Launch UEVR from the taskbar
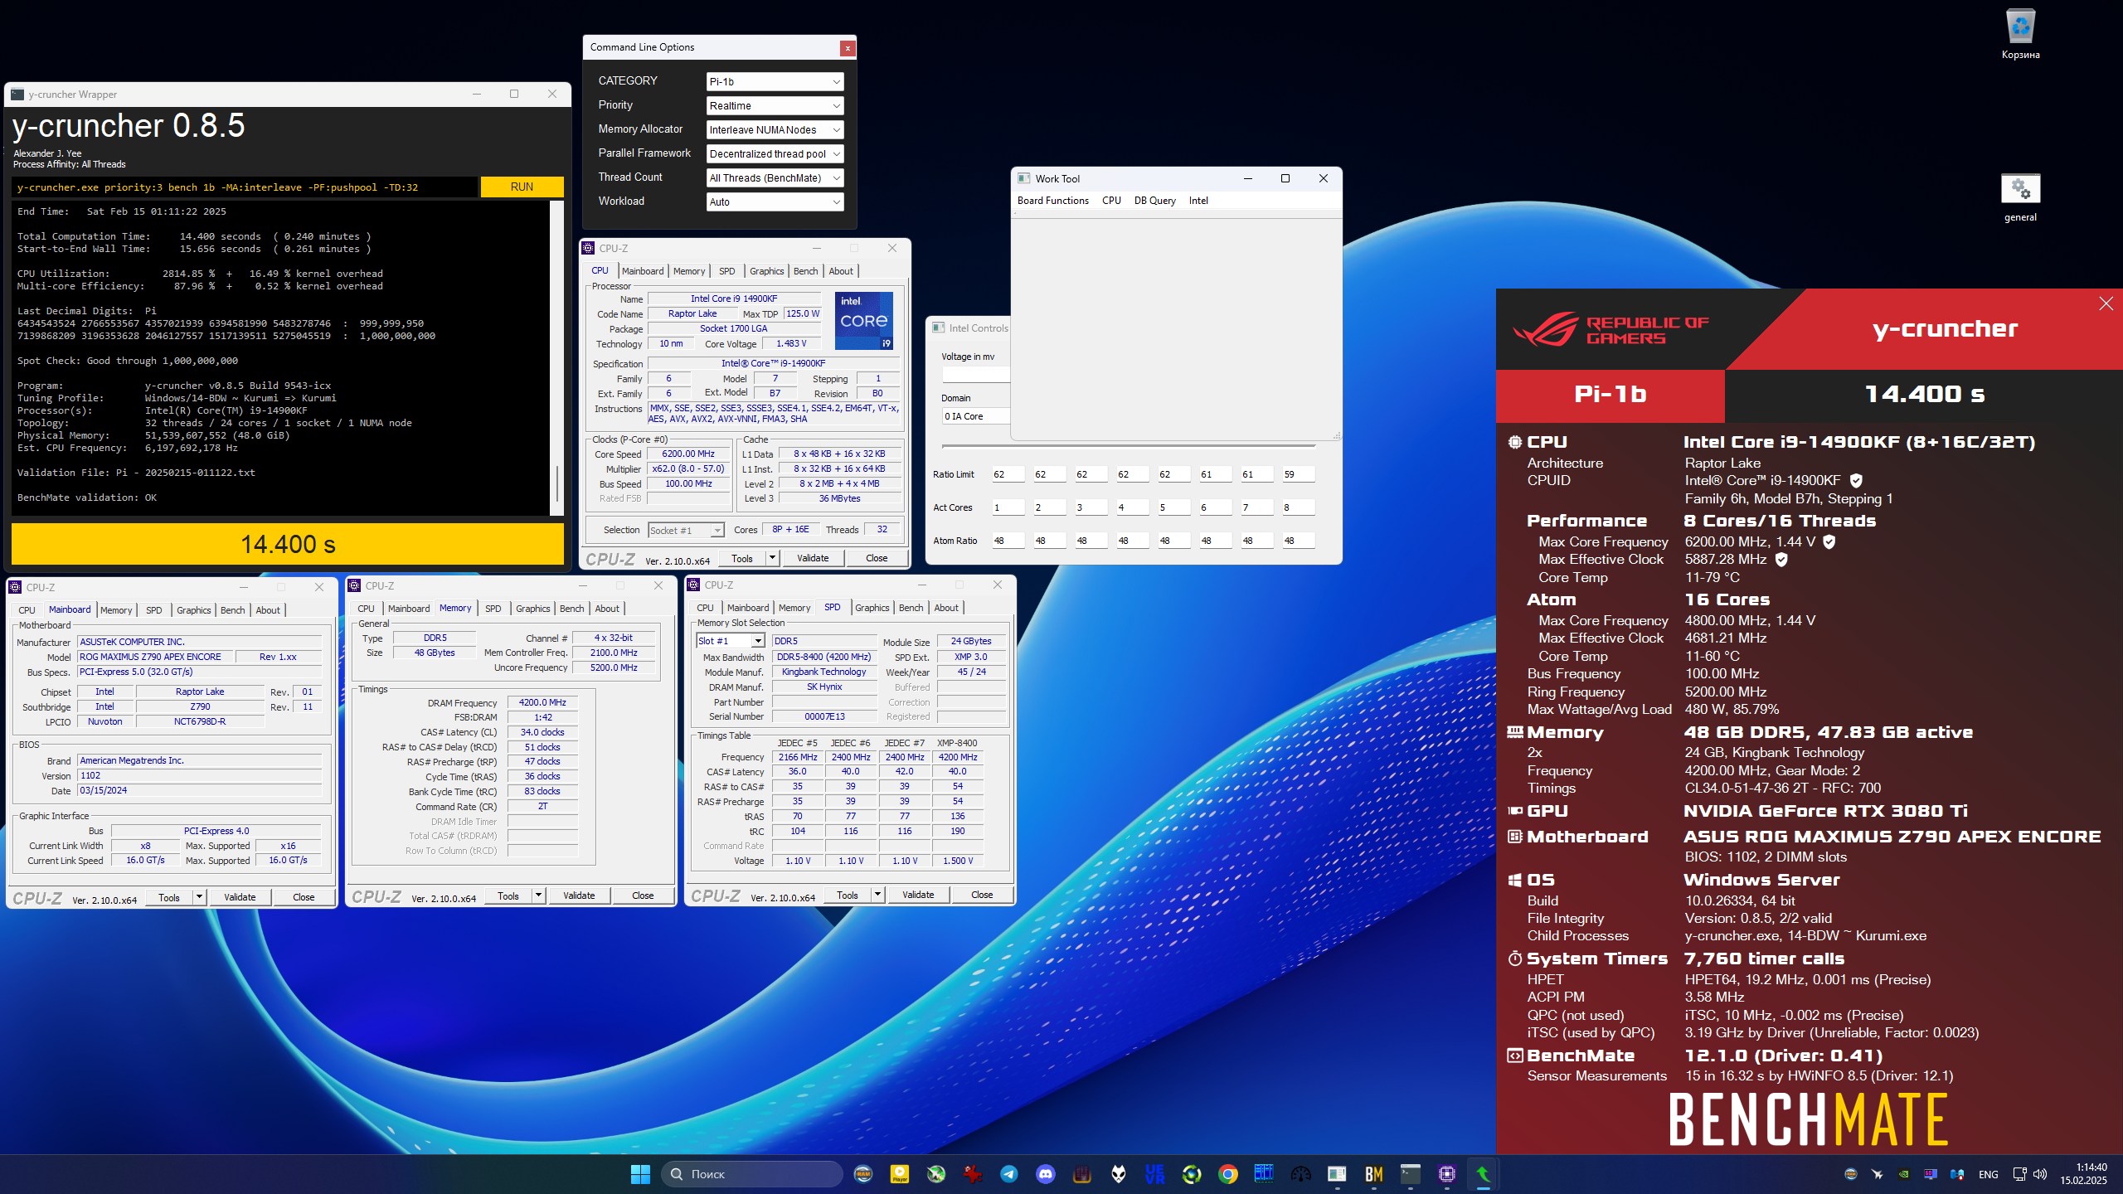The height and width of the screenshot is (1194, 2123). [x=1155, y=1174]
